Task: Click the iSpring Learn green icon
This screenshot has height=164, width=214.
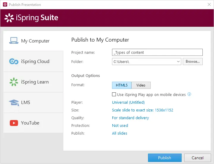Action: click(14, 82)
